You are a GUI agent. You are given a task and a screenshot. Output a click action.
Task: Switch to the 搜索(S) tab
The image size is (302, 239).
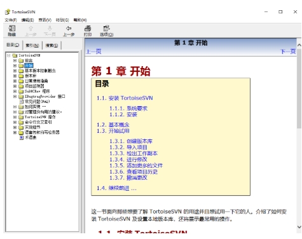pos(51,45)
